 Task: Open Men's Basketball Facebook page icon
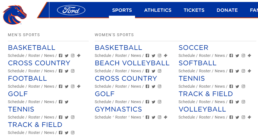click(61, 55)
